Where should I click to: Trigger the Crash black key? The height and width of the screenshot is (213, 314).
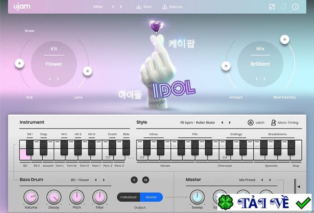tap(112, 147)
